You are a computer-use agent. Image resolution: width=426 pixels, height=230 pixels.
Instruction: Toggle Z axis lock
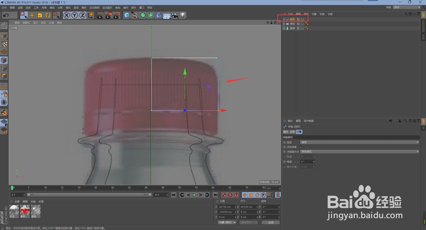click(82, 15)
